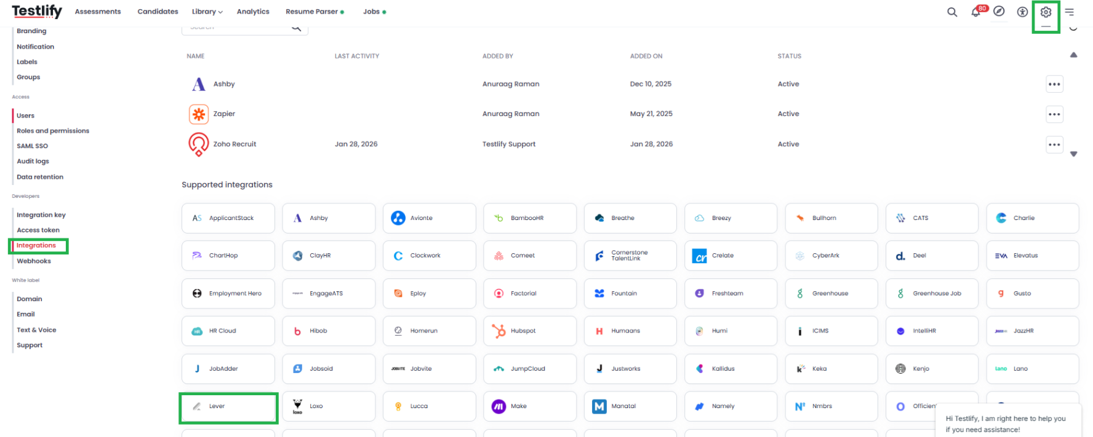Click the Zoho Recruit logo icon
Image resolution: width=1093 pixels, height=437 pixels.
coord(198,144)
